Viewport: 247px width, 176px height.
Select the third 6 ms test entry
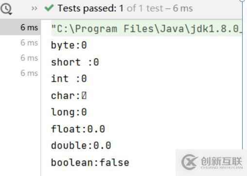29,58
